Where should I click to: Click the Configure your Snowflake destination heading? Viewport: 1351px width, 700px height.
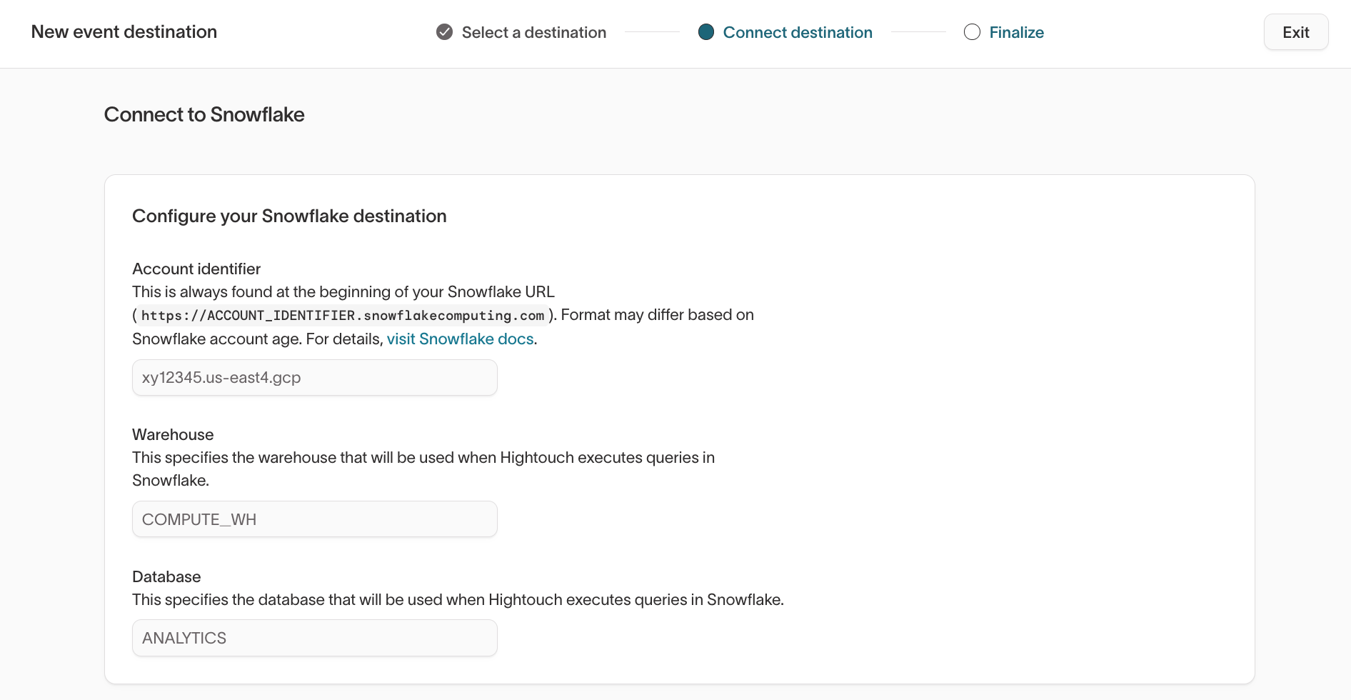pyautogui.click(x=289, y=216)
